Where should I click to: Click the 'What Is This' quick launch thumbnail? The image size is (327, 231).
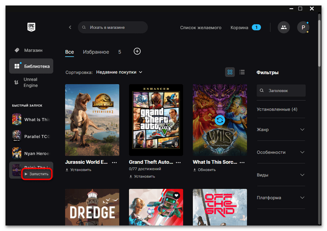[17, 119]
